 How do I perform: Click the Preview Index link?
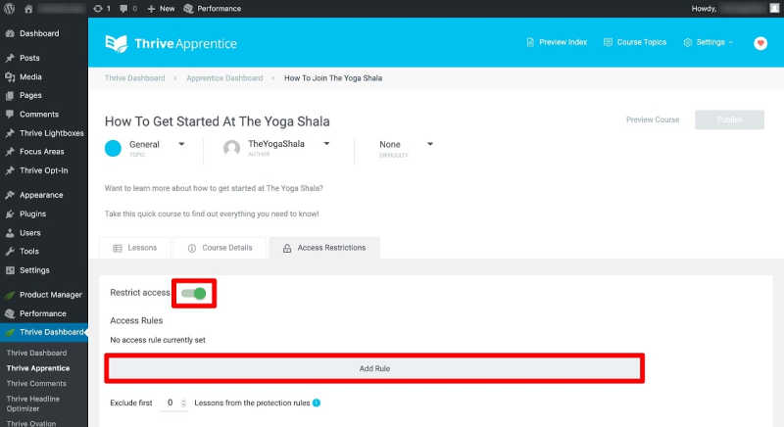point(563,42)
